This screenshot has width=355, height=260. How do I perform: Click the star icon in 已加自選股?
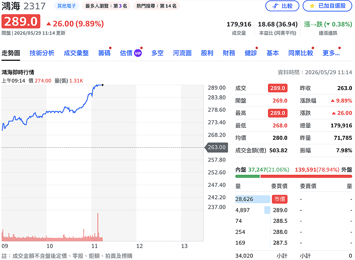point(312,6)
